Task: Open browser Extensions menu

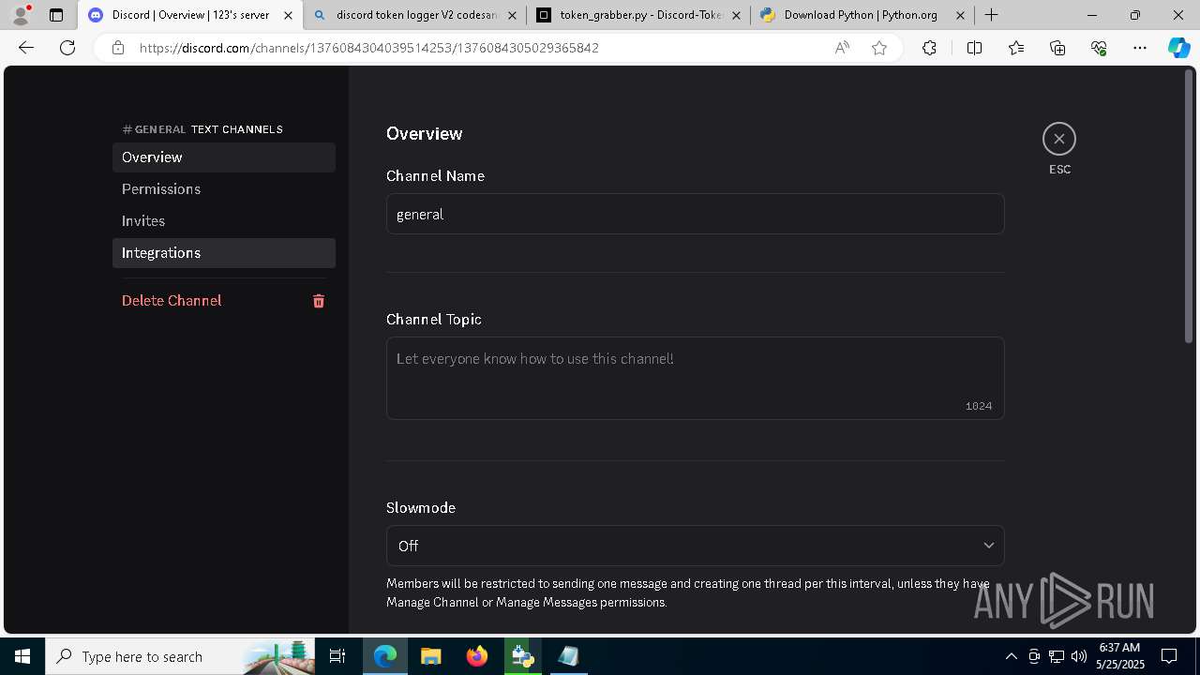Action: pos(929,48)
